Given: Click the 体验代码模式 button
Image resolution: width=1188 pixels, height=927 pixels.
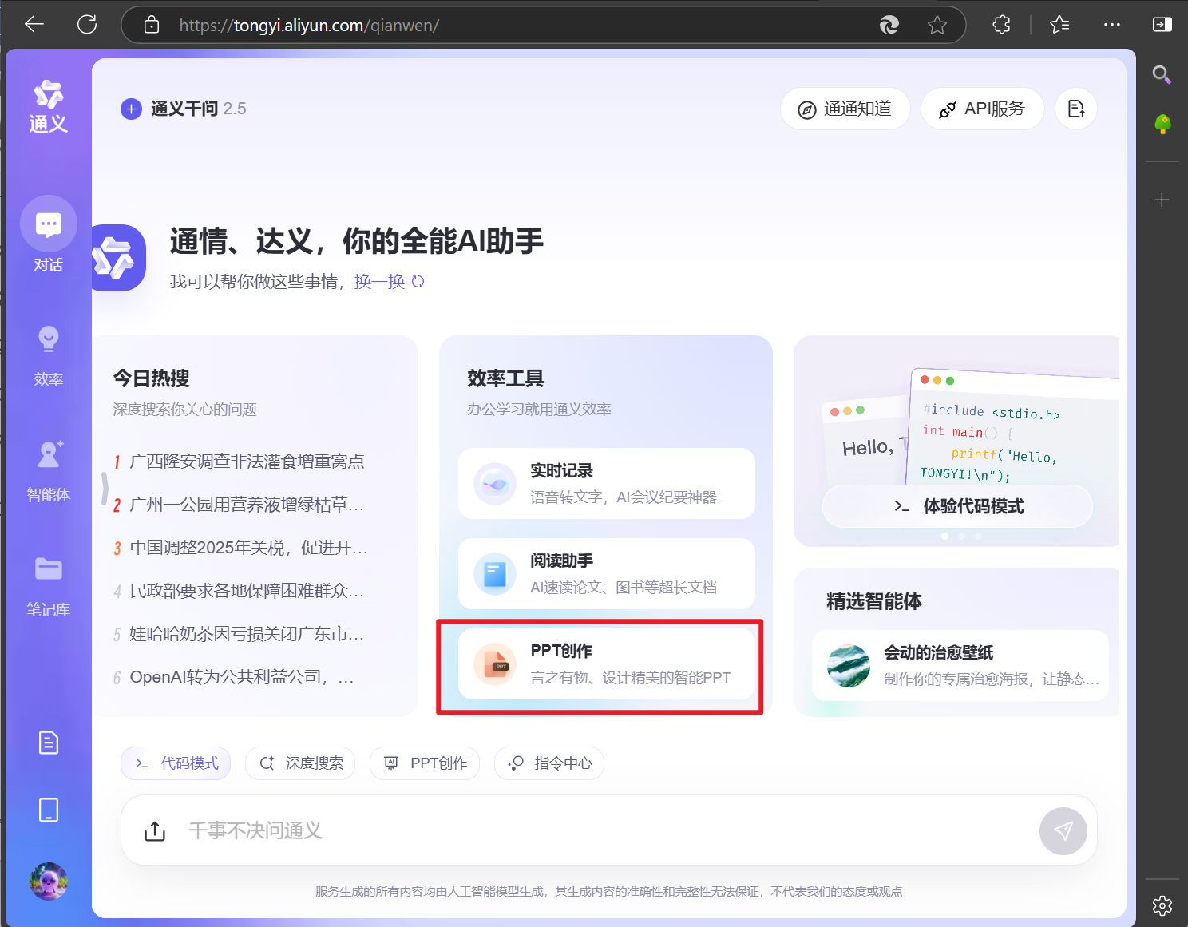Looking at the screenshot, I should click(956, 505).
